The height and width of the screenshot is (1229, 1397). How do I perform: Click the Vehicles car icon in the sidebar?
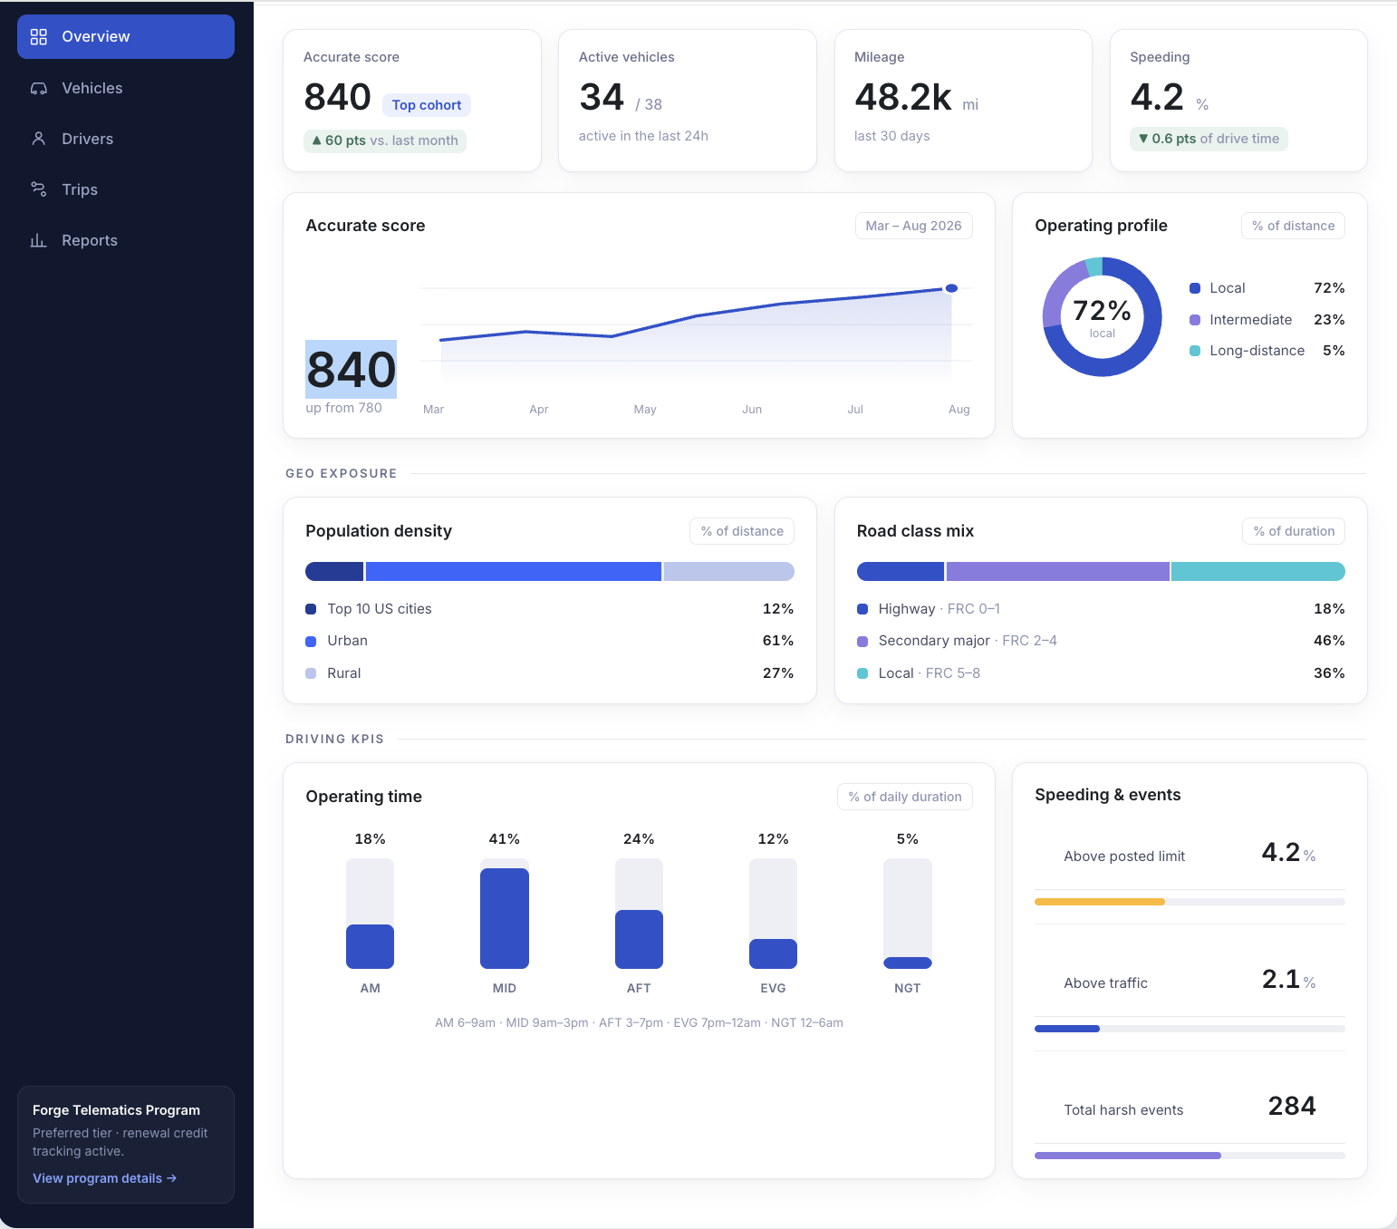click(39, 88)
